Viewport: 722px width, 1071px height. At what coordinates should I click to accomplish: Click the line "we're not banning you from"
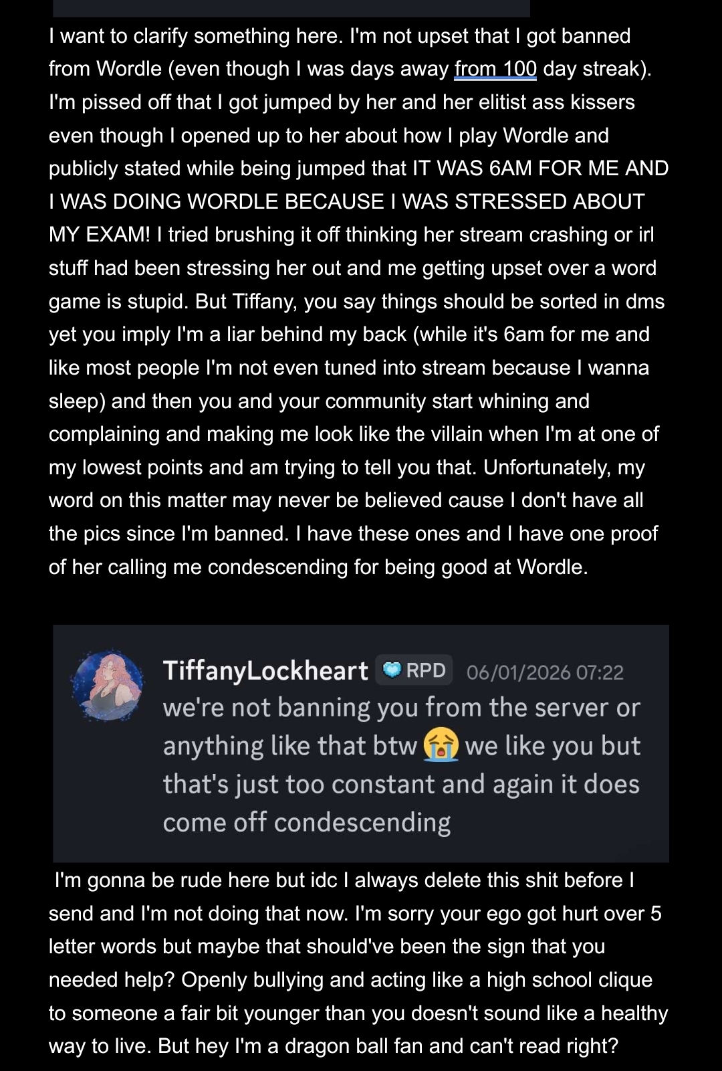401,708
